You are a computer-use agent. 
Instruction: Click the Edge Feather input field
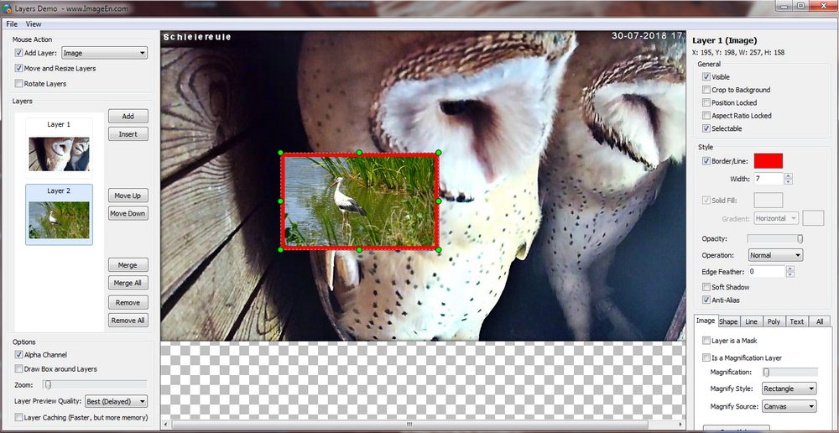(x=766, y=272)
